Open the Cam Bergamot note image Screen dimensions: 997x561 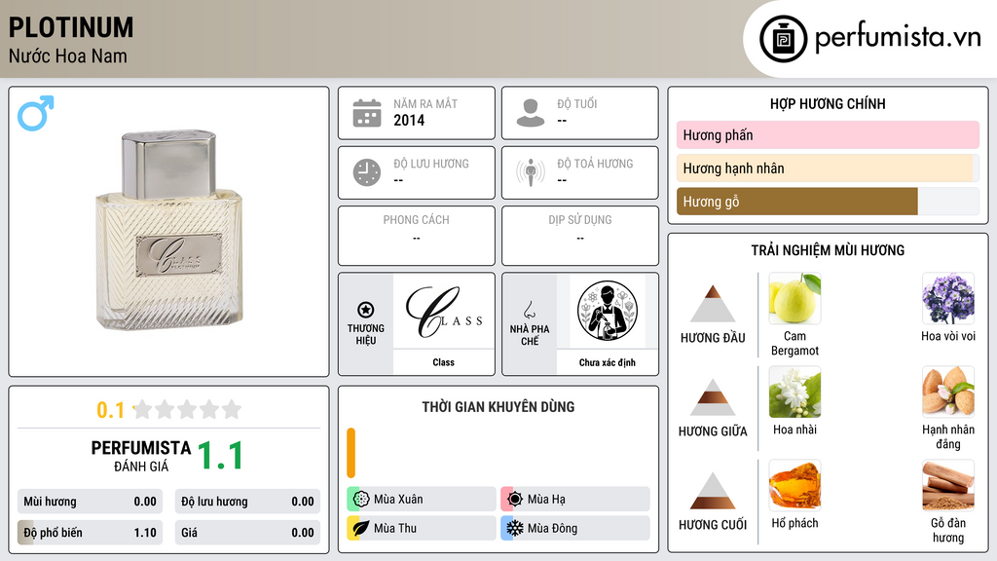point(794,298)
